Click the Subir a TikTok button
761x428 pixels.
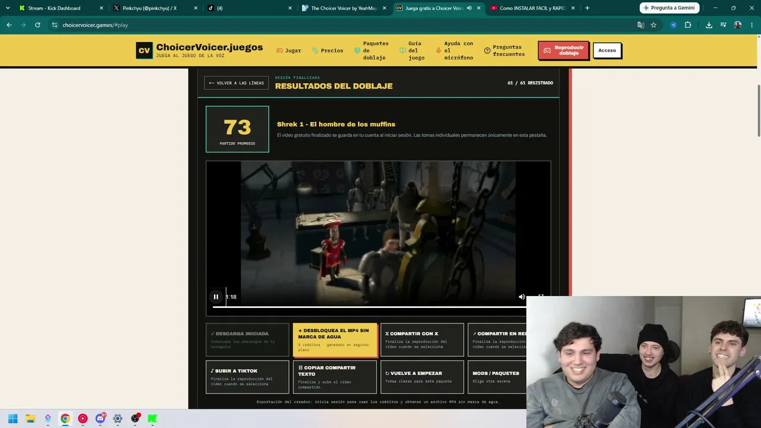pyautogui.click(x=247, y=377)
